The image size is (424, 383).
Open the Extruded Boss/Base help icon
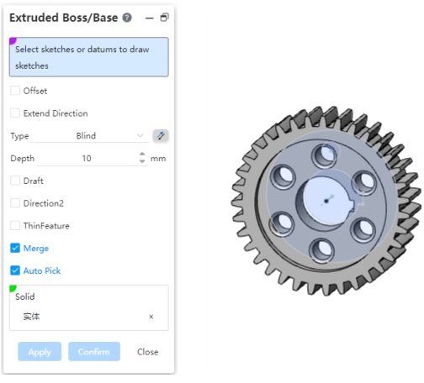[x=127, y=18]
